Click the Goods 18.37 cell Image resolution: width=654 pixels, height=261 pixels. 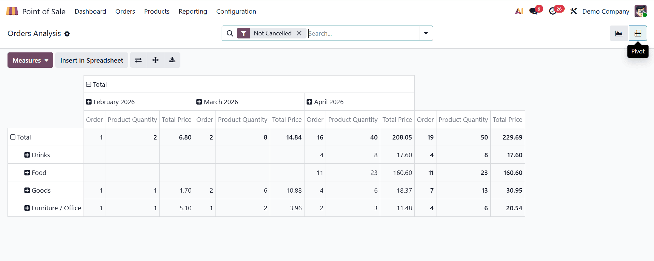pyautogui.click(x=397, y=190)
